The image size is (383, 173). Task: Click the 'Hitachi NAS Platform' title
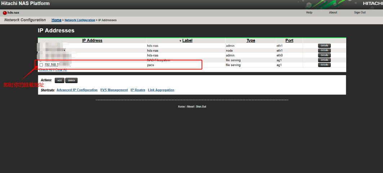[x=26, y=3]
